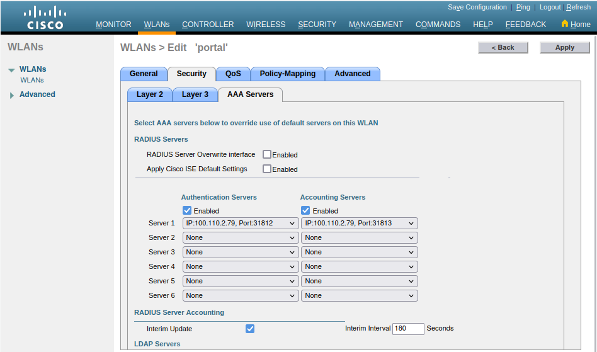The image size is (597, 352).
Task: Toggle the Interim Update checkbox
Action: click(x=250, y=329)
